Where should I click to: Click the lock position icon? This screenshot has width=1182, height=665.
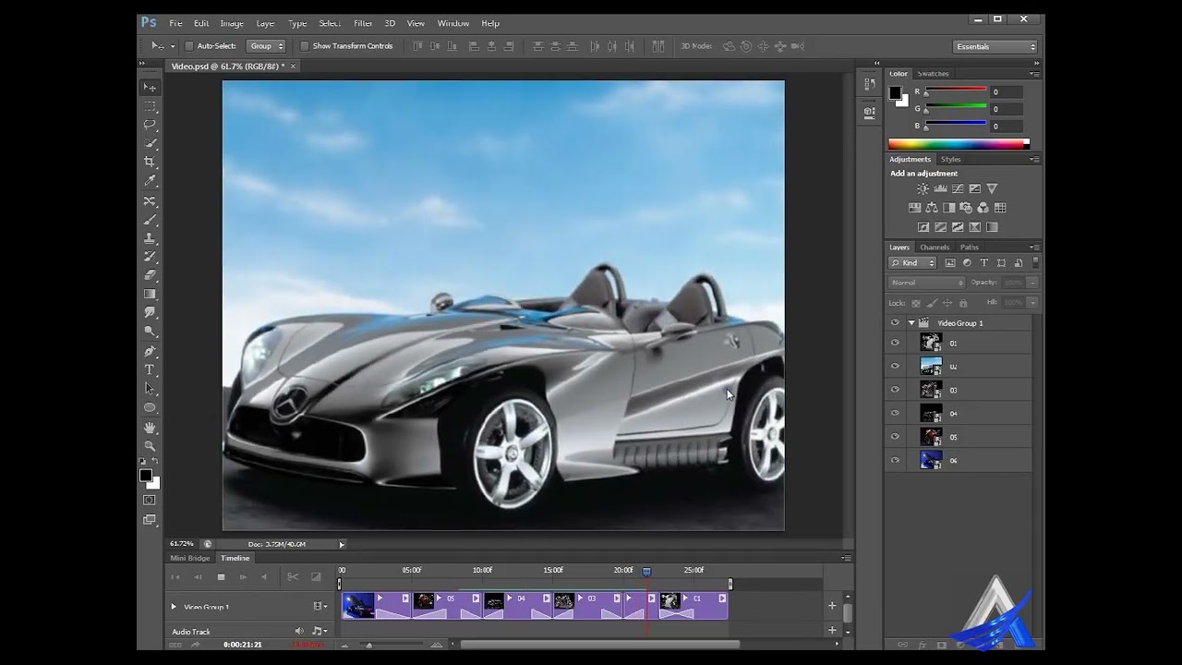(x=947, y=303)
